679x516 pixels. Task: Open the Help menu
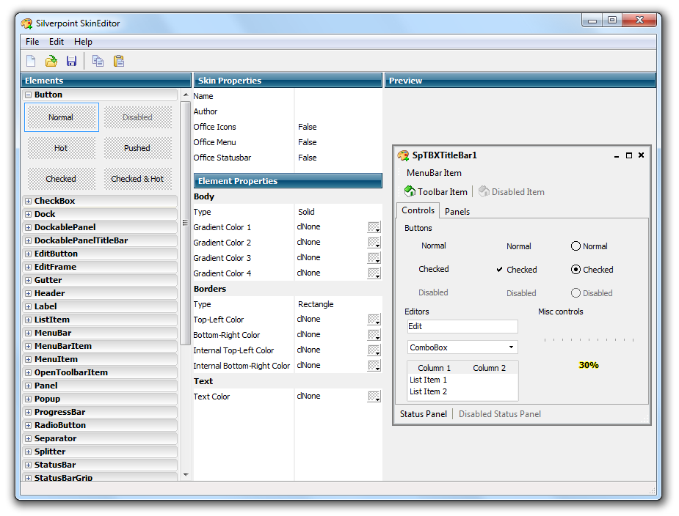point(83,42)
